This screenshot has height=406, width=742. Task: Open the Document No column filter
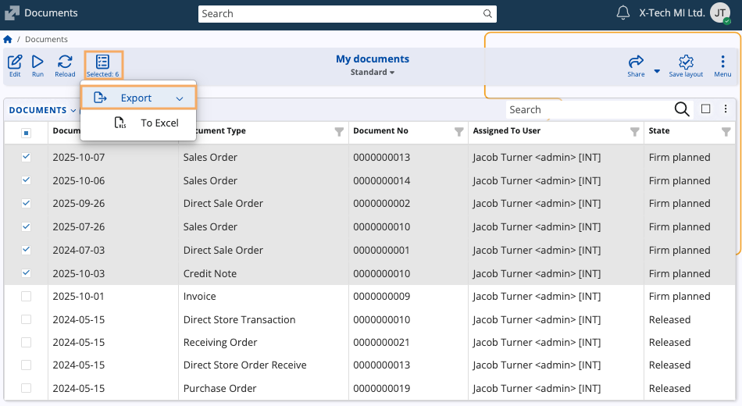click(458, 132)
